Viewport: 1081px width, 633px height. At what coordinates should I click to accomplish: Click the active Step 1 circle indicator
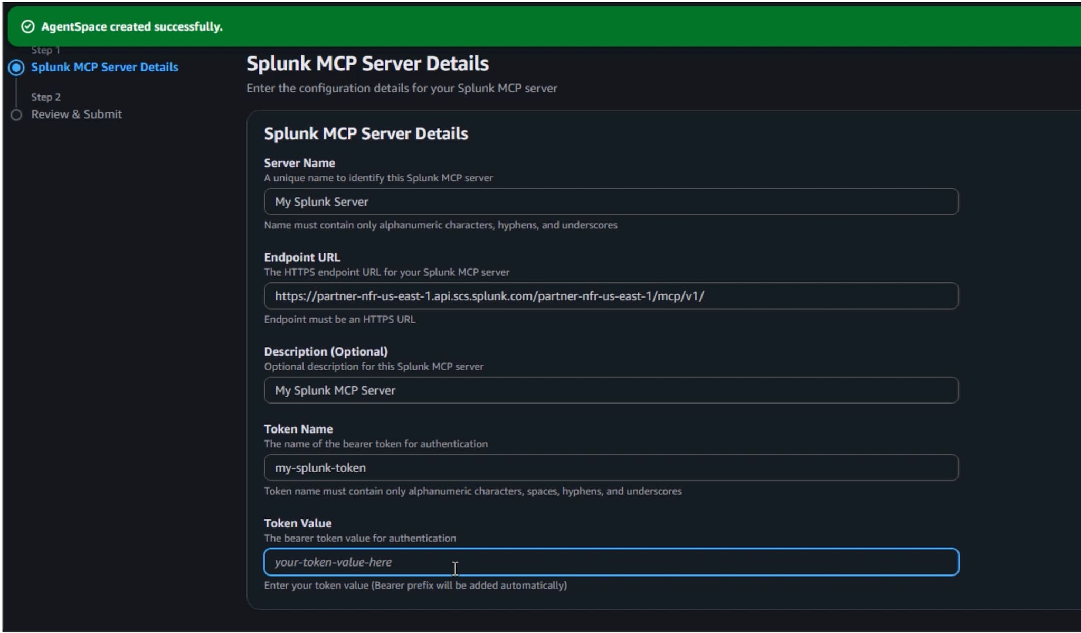[x=16, y=68]
